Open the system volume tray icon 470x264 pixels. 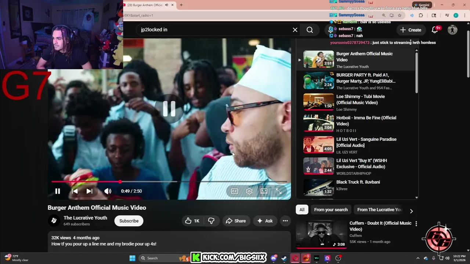click(447, 258)
